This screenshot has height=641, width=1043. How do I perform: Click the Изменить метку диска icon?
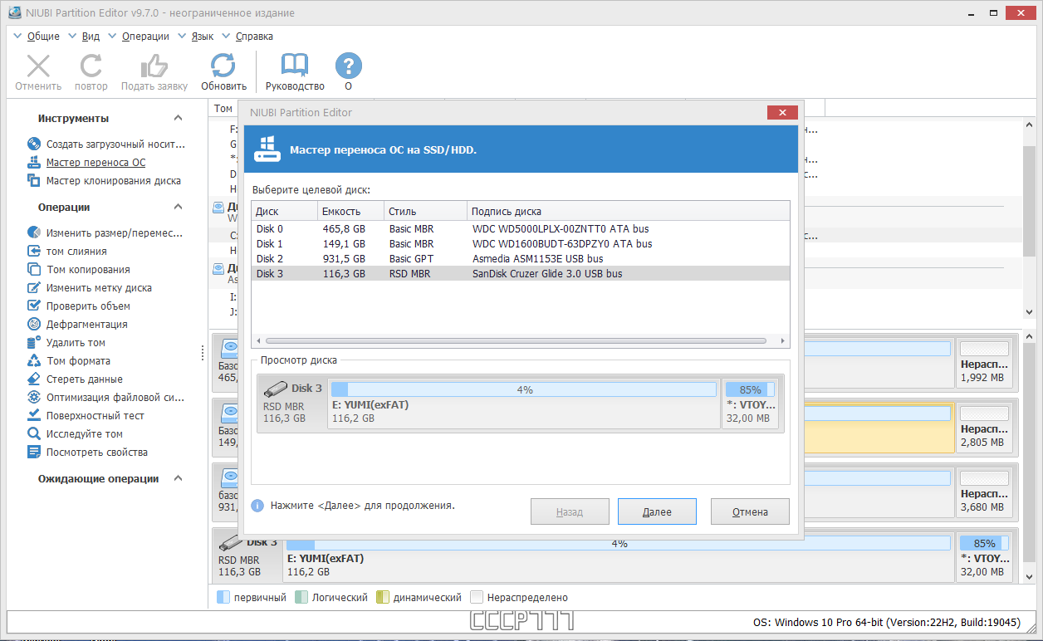[x=34, y=287]
